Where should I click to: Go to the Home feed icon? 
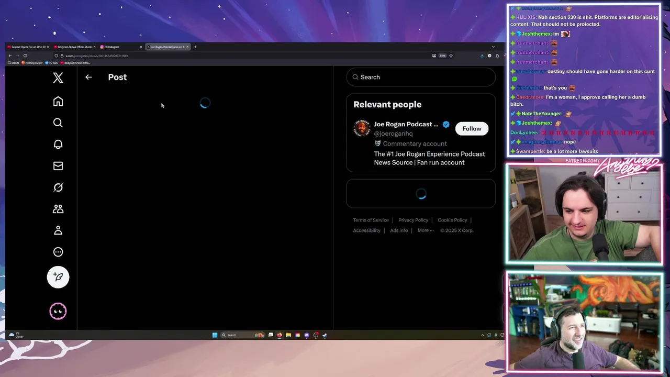[x=58, y=102]
